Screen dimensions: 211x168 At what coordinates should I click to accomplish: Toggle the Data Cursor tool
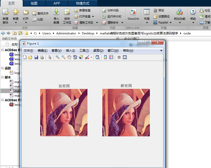pyautogui.click(x=81, y=57)
